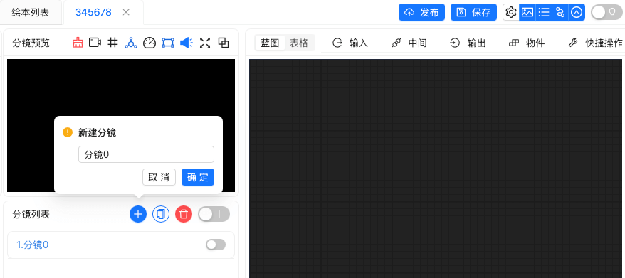
Task: Click the route path icon button
Action: click(560, 12)
